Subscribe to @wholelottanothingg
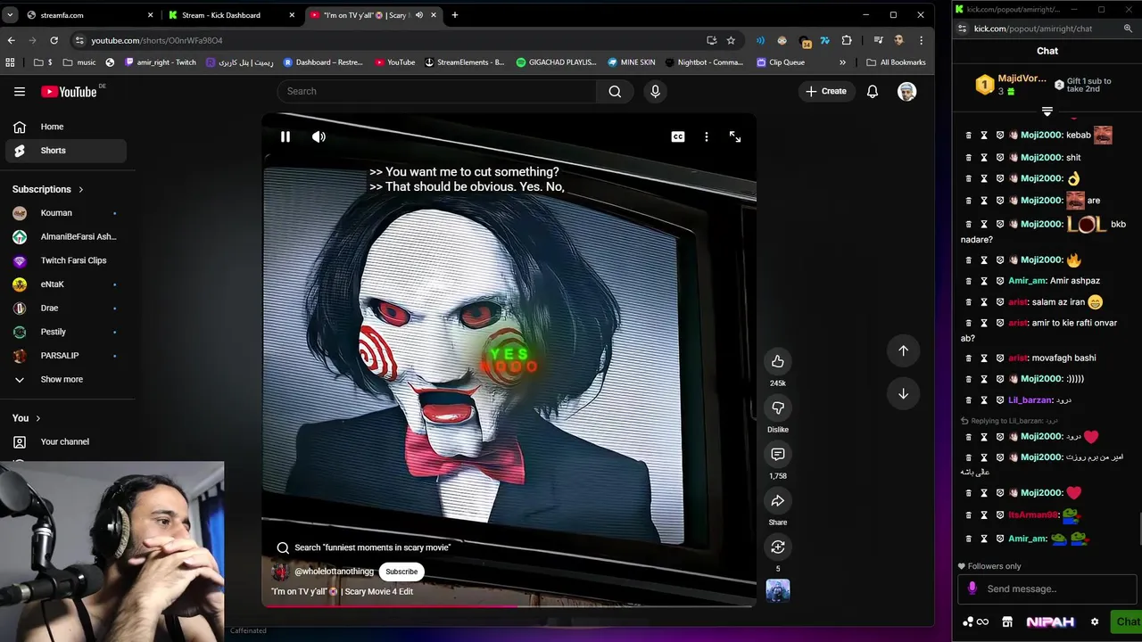This screenshot has width=1142, height=642. 401,572
